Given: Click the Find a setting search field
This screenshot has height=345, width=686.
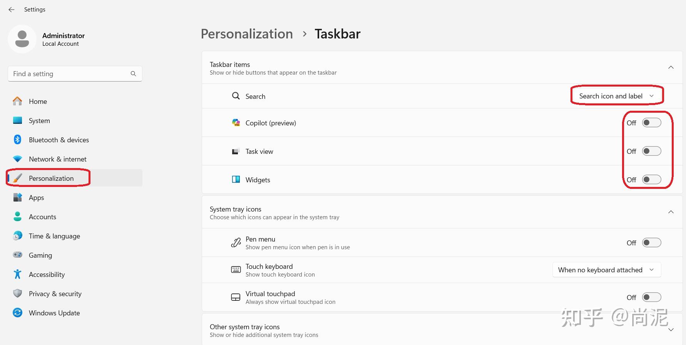Looking at the screenshot, I should click(69, 74).
